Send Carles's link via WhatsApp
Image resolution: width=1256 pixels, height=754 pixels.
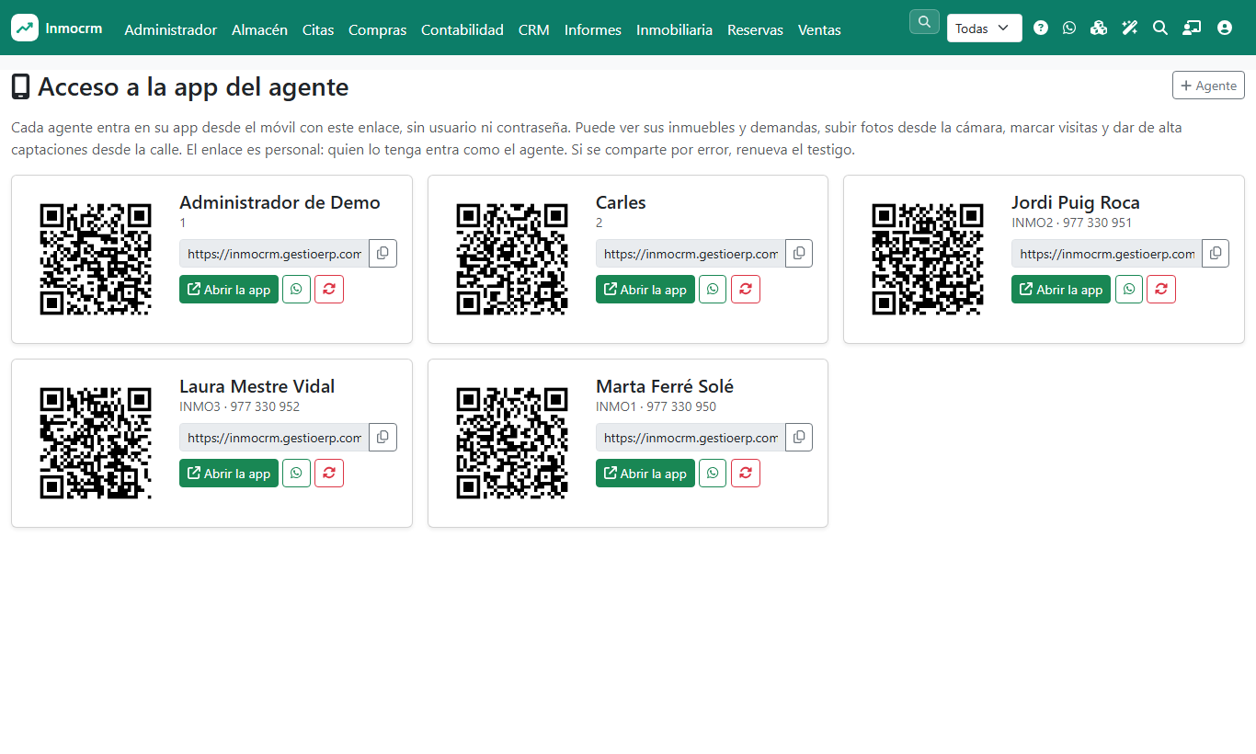point(713,290)
